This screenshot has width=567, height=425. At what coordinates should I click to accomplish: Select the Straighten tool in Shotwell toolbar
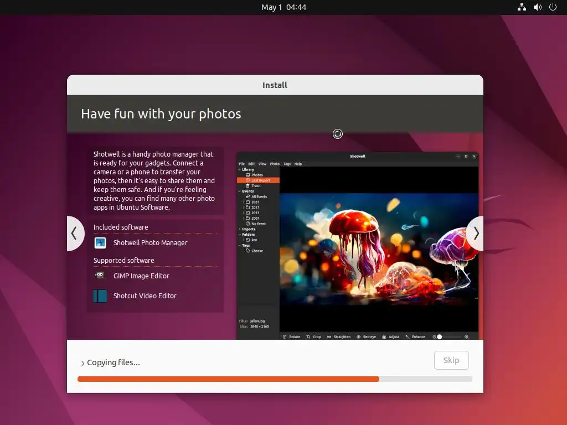tap(339, 337)
